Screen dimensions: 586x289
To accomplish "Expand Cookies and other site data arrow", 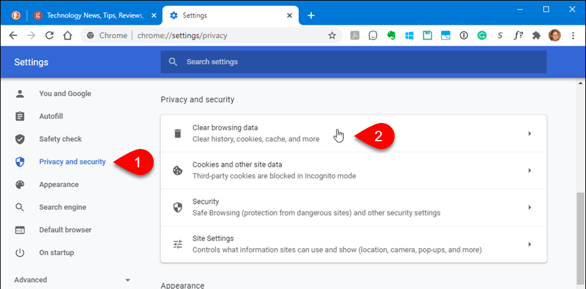I will [x=529, y=171].
